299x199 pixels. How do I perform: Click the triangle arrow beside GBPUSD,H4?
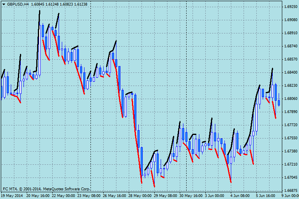click(x=4, y=4)
